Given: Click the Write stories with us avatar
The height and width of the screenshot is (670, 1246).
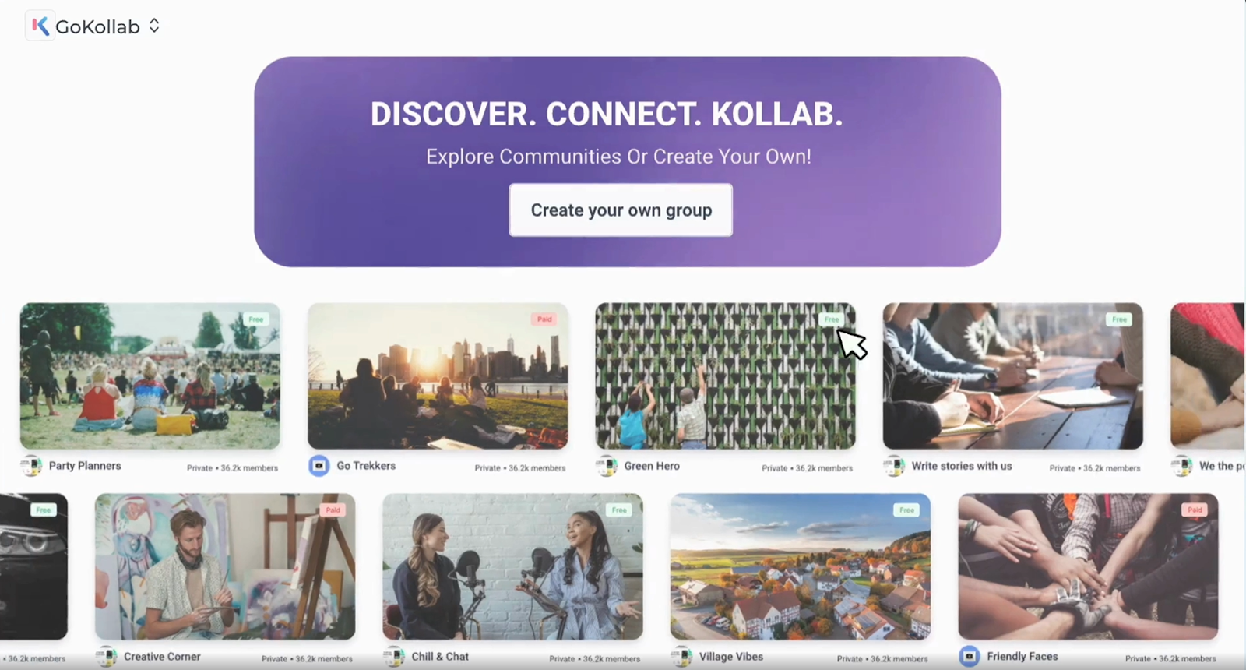Looking at the screenshot, I should point(894,466).
